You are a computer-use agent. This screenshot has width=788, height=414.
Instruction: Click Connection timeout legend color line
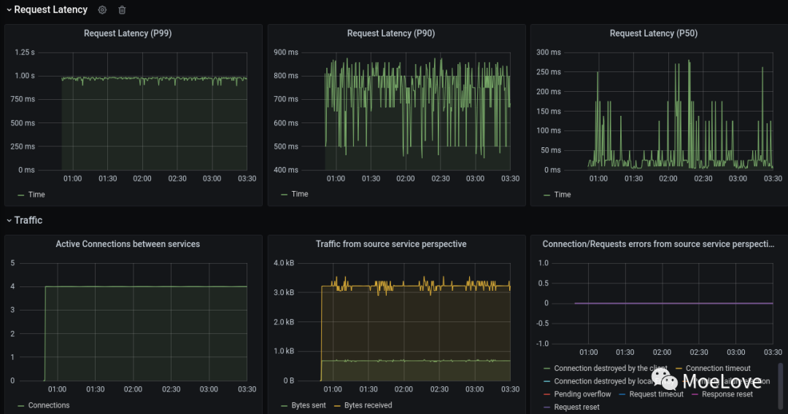click(679, 369)
